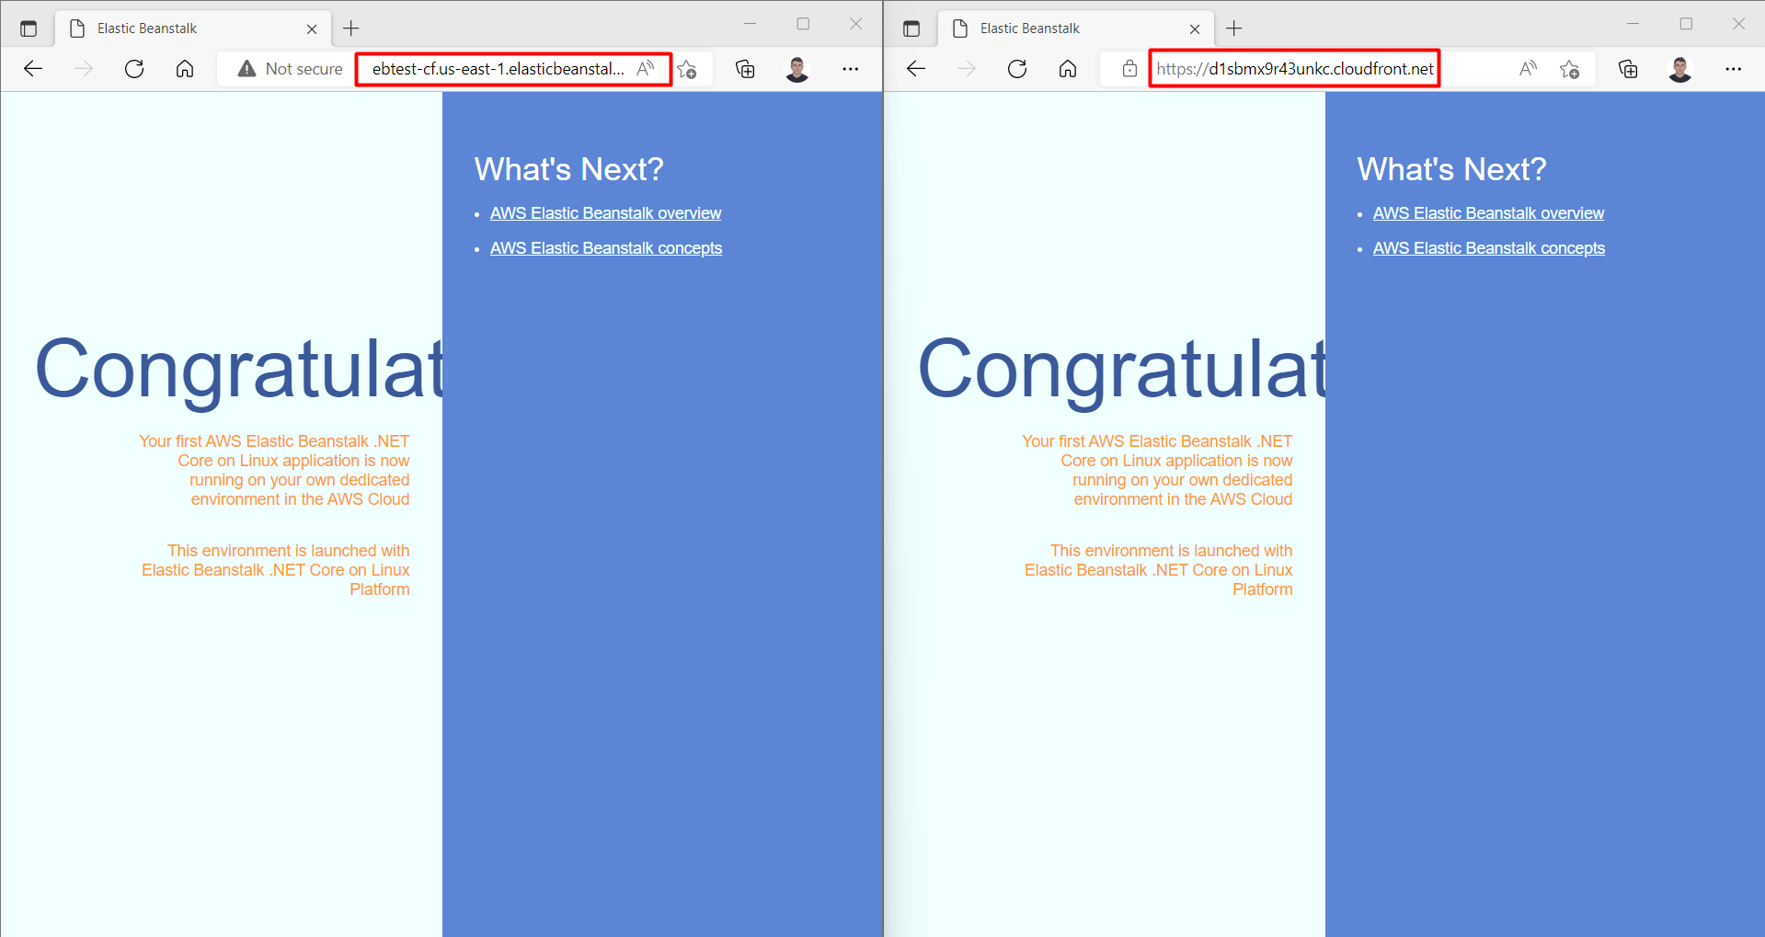1765x937 pixels.
Task: Open Settings and more menu in the right window
Action: (1735, 68)
